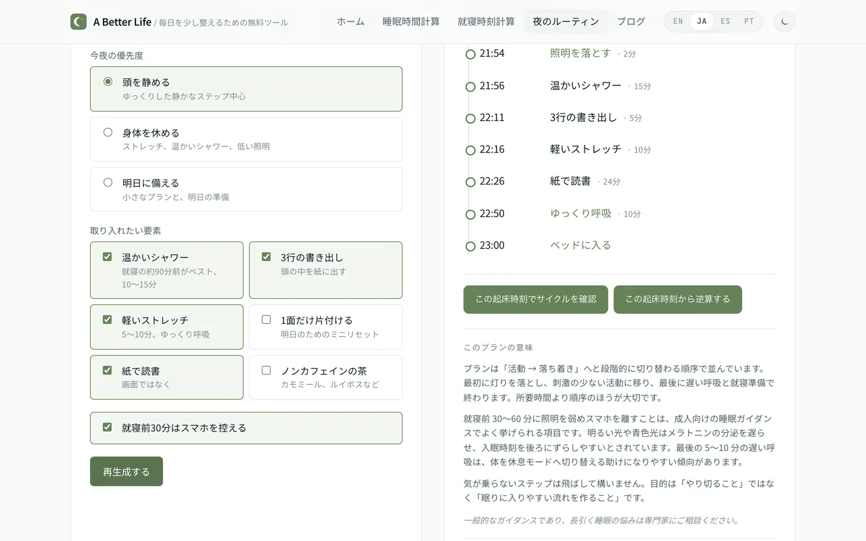Toggle 就寝前30分はスマホを控える checkbox

coord(107,427)
